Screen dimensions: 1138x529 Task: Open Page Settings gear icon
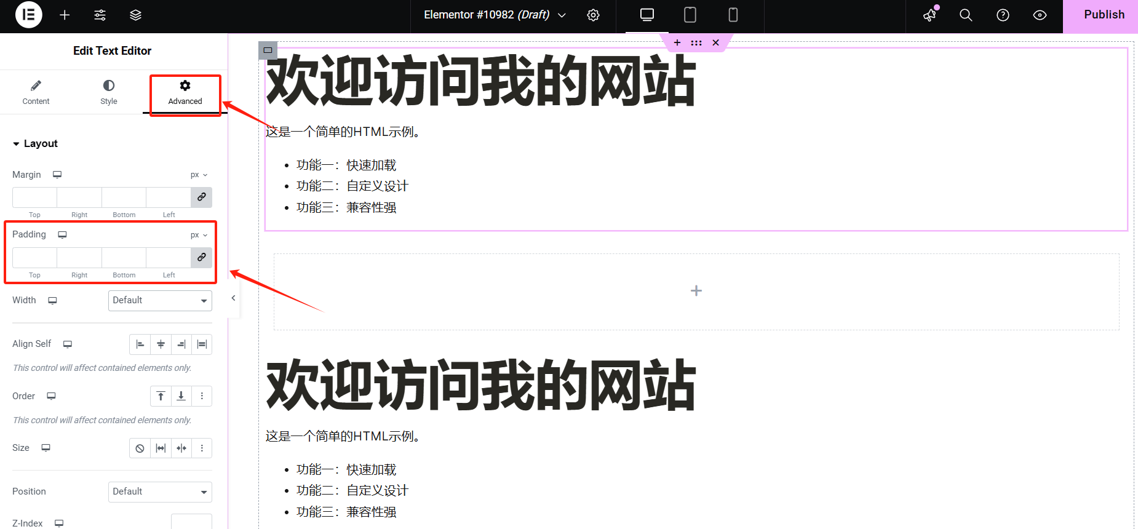[593, 15]
